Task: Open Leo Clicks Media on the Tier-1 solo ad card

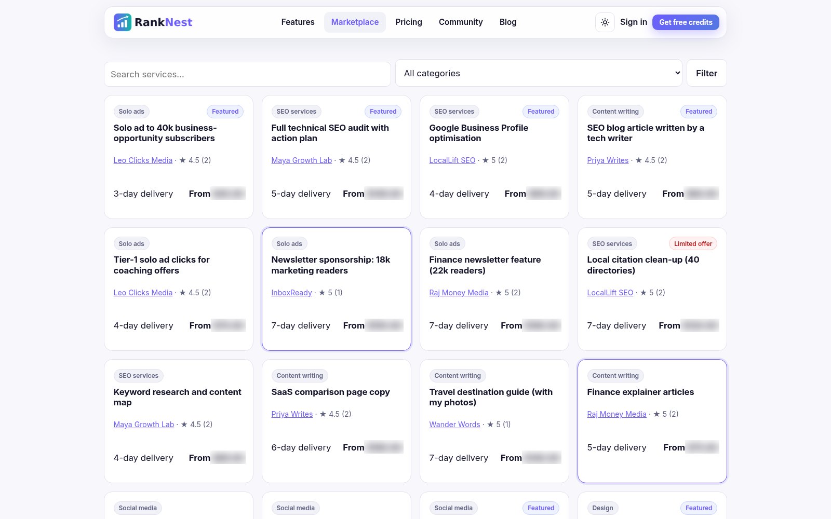Action: [143, 293]
